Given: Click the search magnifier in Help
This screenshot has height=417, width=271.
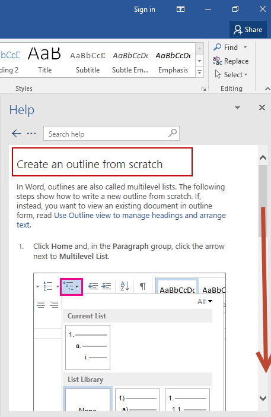Looking at the screenshot, I should pos(173,133).
